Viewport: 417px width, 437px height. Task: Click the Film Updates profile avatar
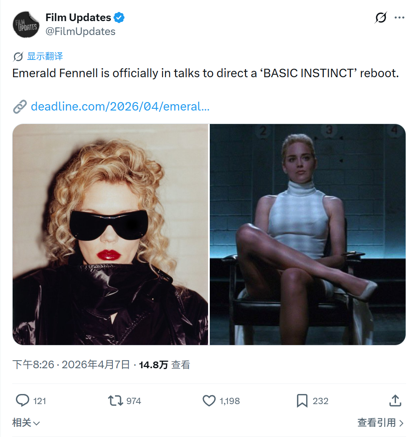[x=26, y=24]
